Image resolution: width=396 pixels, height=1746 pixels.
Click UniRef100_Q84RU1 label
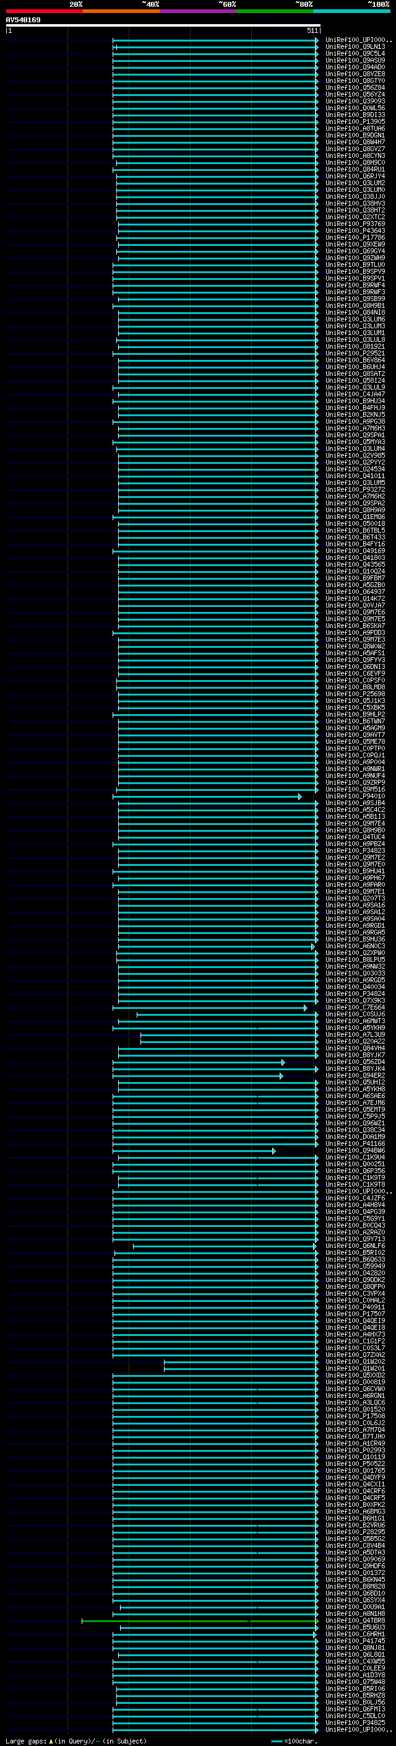point(355,170)
